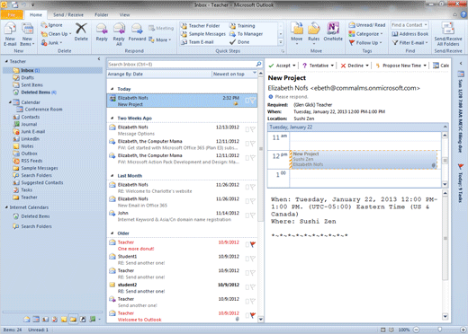This screenshot has width=468, height=334.
Task: Toggle flag on Message Options email
Action: pyautogui.click(x=253, y=129)
